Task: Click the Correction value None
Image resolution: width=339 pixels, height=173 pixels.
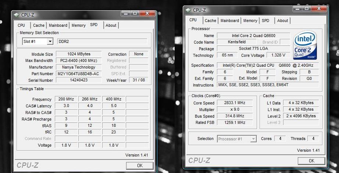Action: 139,54
